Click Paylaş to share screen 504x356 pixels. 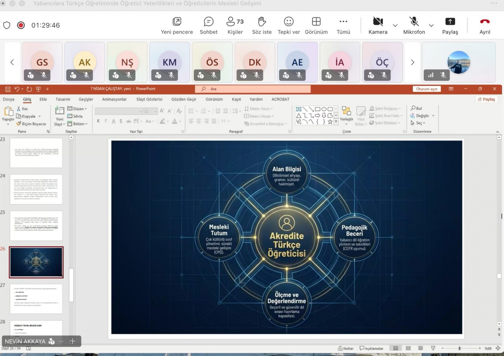(450, 25)
